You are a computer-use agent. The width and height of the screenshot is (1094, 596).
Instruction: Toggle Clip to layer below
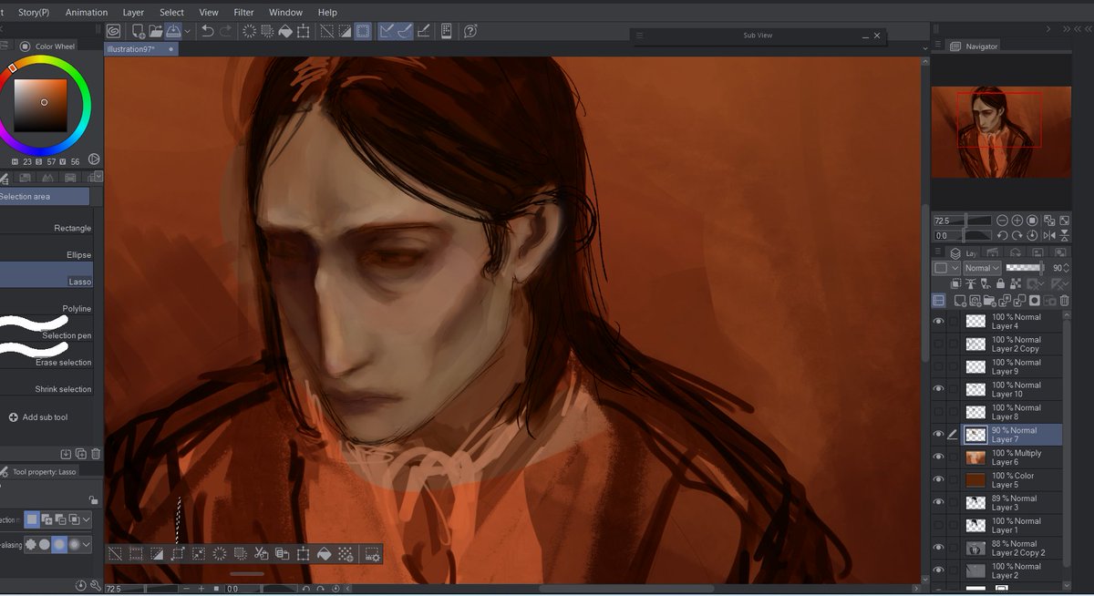[957, 284]
